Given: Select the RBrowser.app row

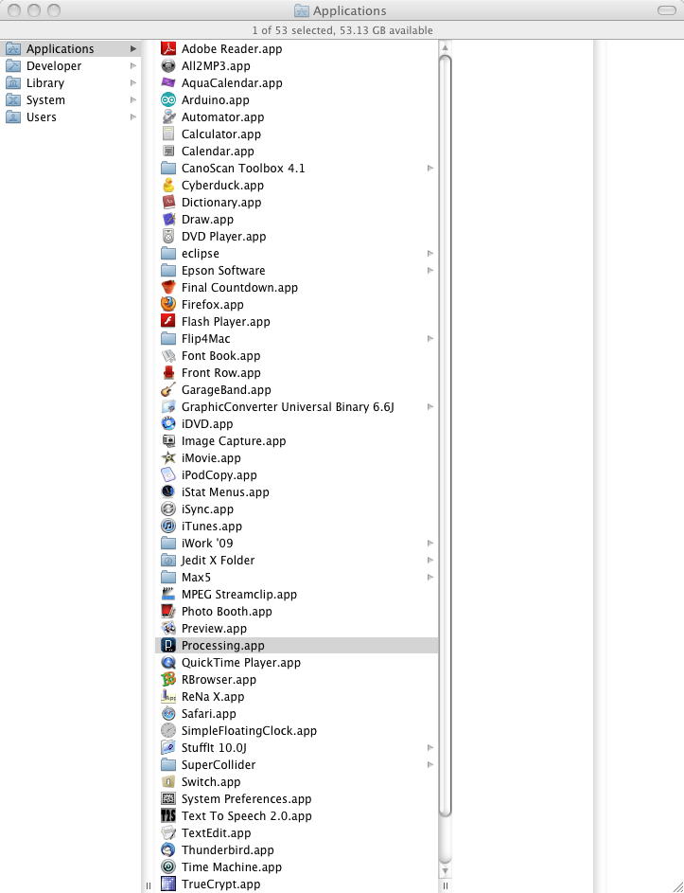Looking at the screenshot, I should tap(296, 679).
